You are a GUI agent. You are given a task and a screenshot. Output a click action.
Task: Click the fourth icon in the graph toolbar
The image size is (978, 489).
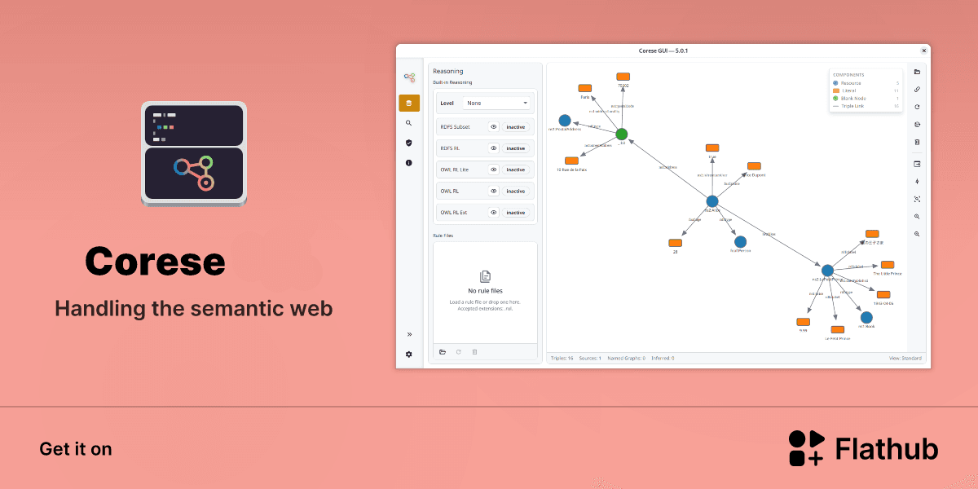pos(918,125)
